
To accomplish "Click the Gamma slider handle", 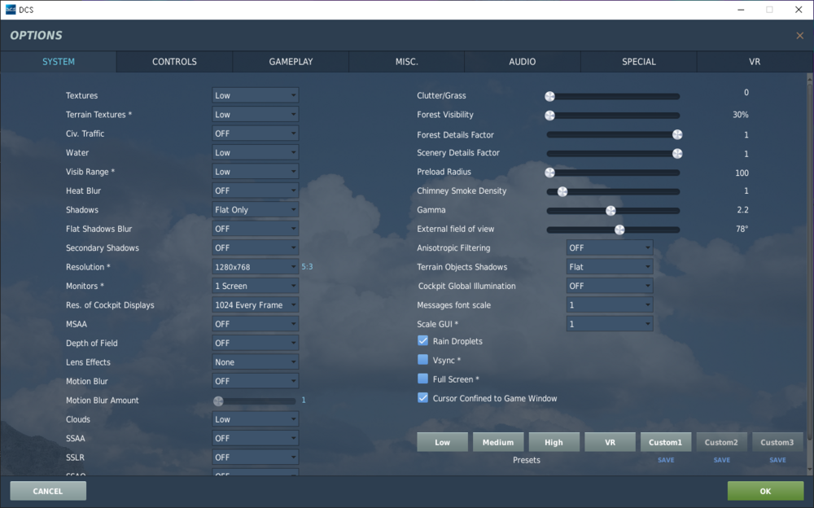I will (x=611, y=210).
